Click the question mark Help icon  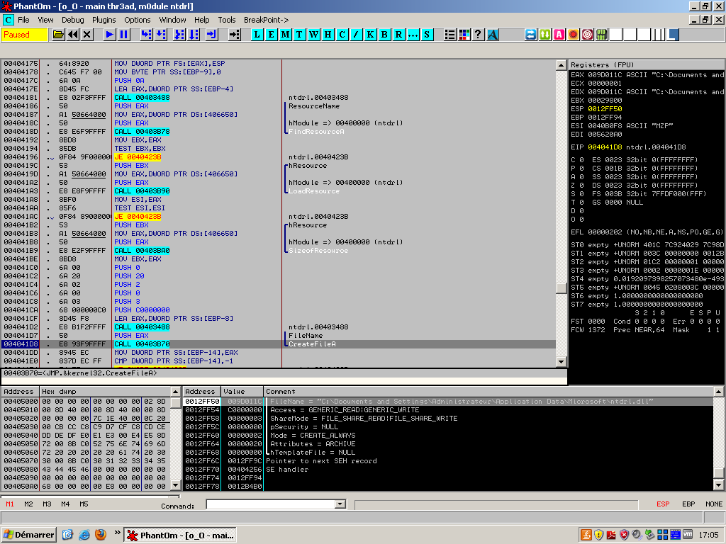478,35
